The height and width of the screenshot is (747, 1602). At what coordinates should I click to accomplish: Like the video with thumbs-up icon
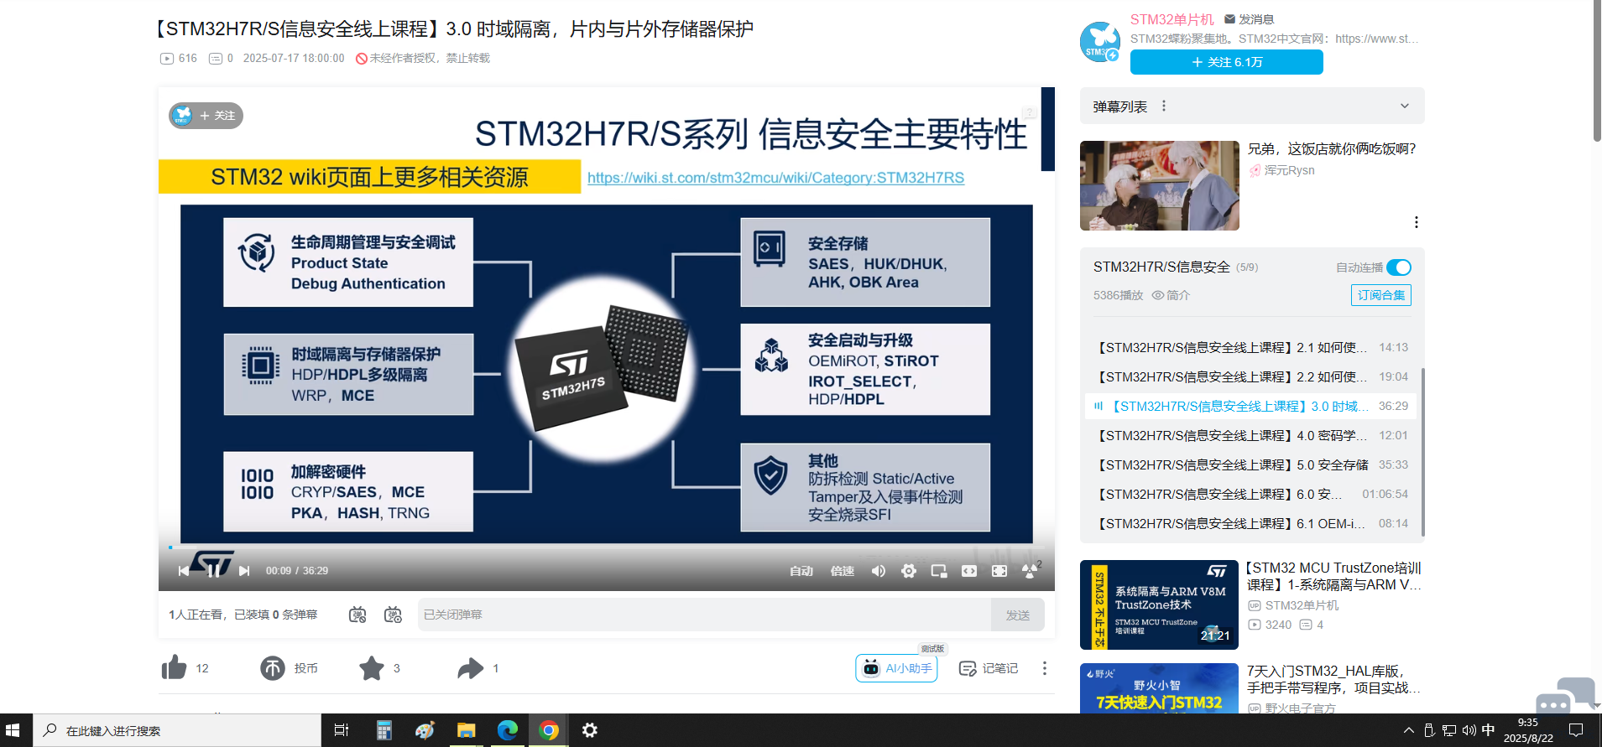pyautogui.click(x=175, y=668)
